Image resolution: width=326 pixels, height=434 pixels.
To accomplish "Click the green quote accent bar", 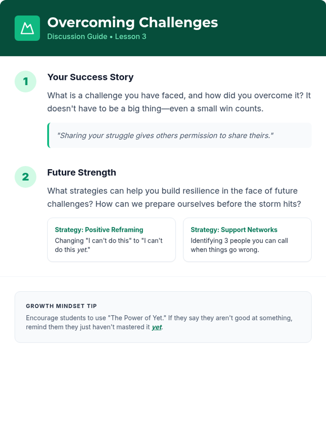I will tap(49, 135).
